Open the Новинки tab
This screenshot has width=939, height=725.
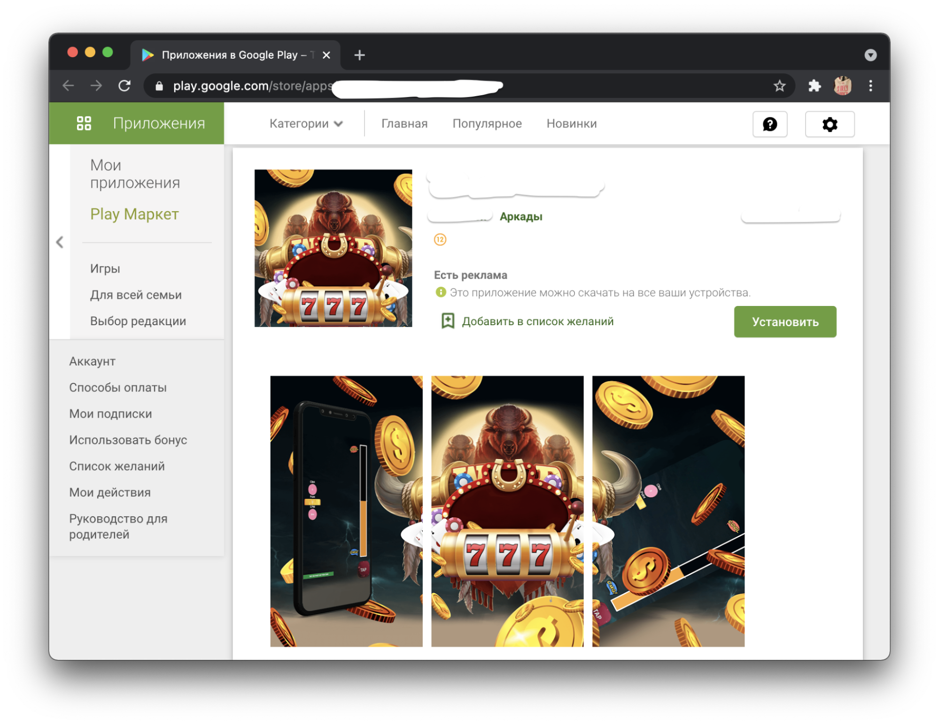click(x=571, y=124)
